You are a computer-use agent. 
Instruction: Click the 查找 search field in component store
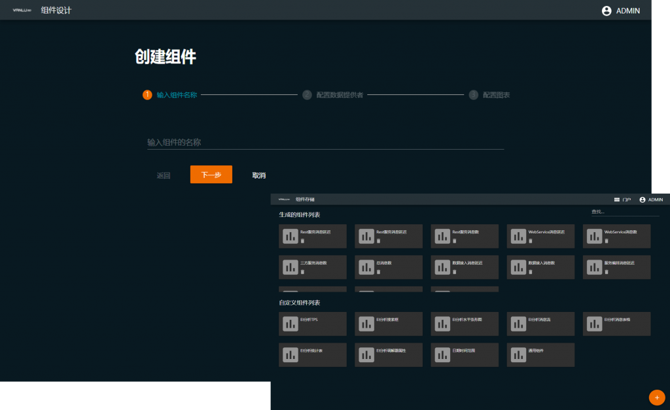pyautogui.click(x=624, y=211)
